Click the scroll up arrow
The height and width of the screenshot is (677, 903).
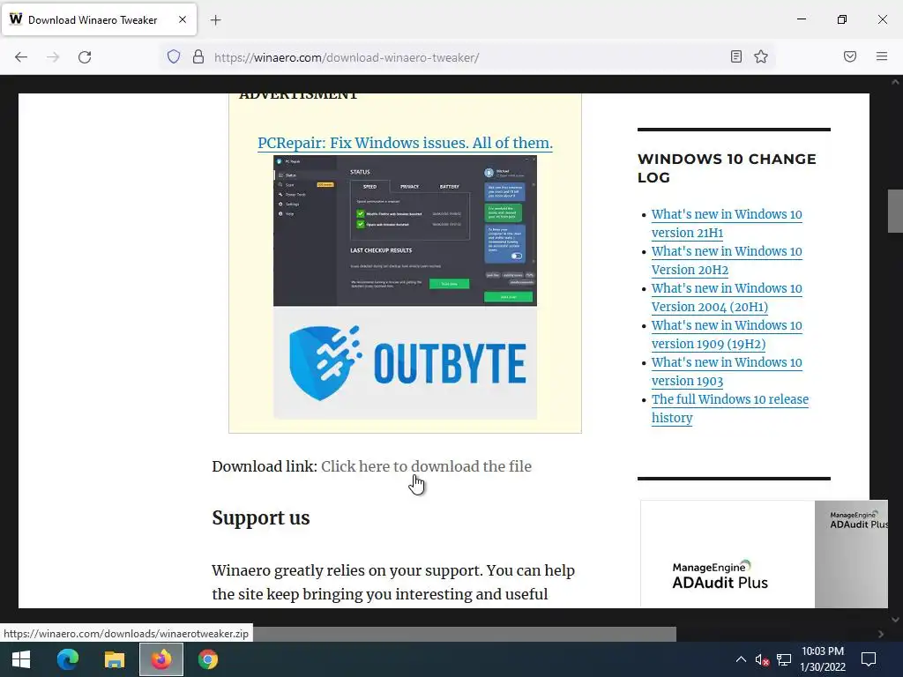[x=895, y=82]
